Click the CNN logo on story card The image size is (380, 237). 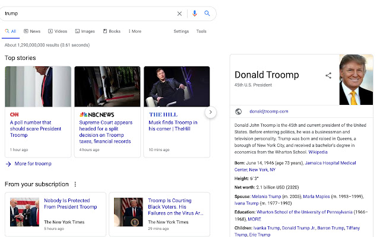(14, 114)
